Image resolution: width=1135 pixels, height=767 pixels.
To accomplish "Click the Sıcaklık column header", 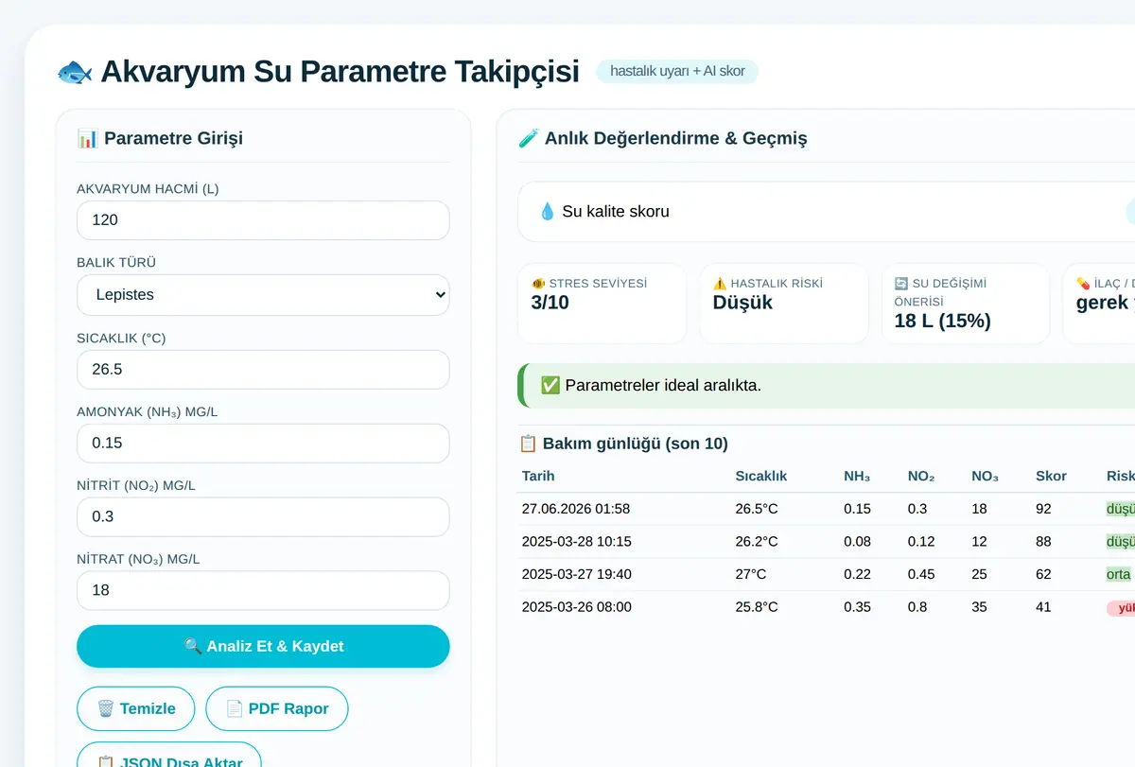I will pyautogui.click(x=761, y=476).
